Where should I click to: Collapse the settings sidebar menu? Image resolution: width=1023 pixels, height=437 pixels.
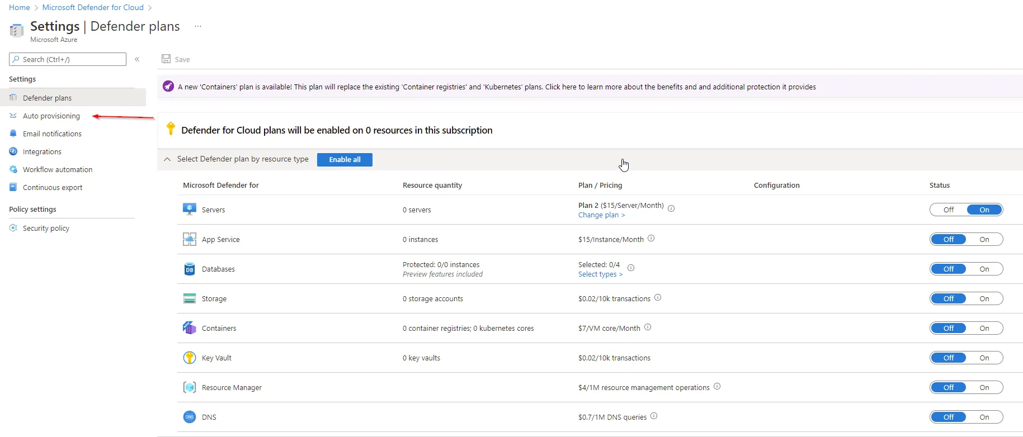pyautogui.click(x=137, y=59)
